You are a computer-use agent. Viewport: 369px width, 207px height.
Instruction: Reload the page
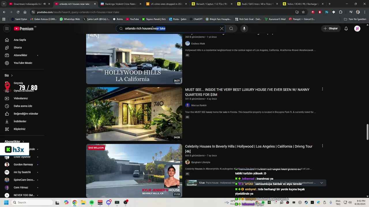[18, 12]
